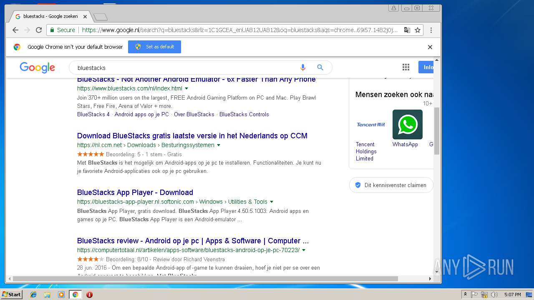
Task: Click the Show desktop button in taskbar
Action: (529, 295)
